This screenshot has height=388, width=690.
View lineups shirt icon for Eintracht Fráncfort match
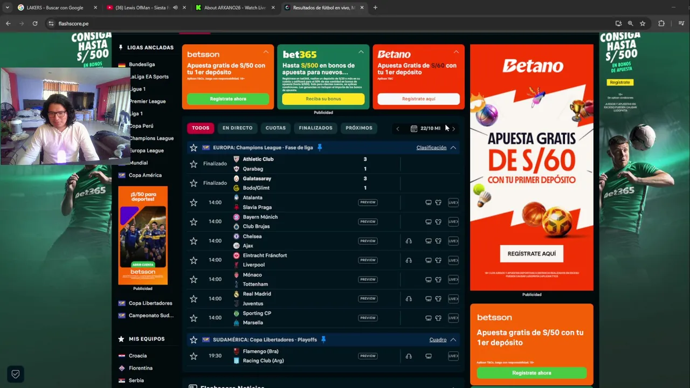[x=438, y=260]
